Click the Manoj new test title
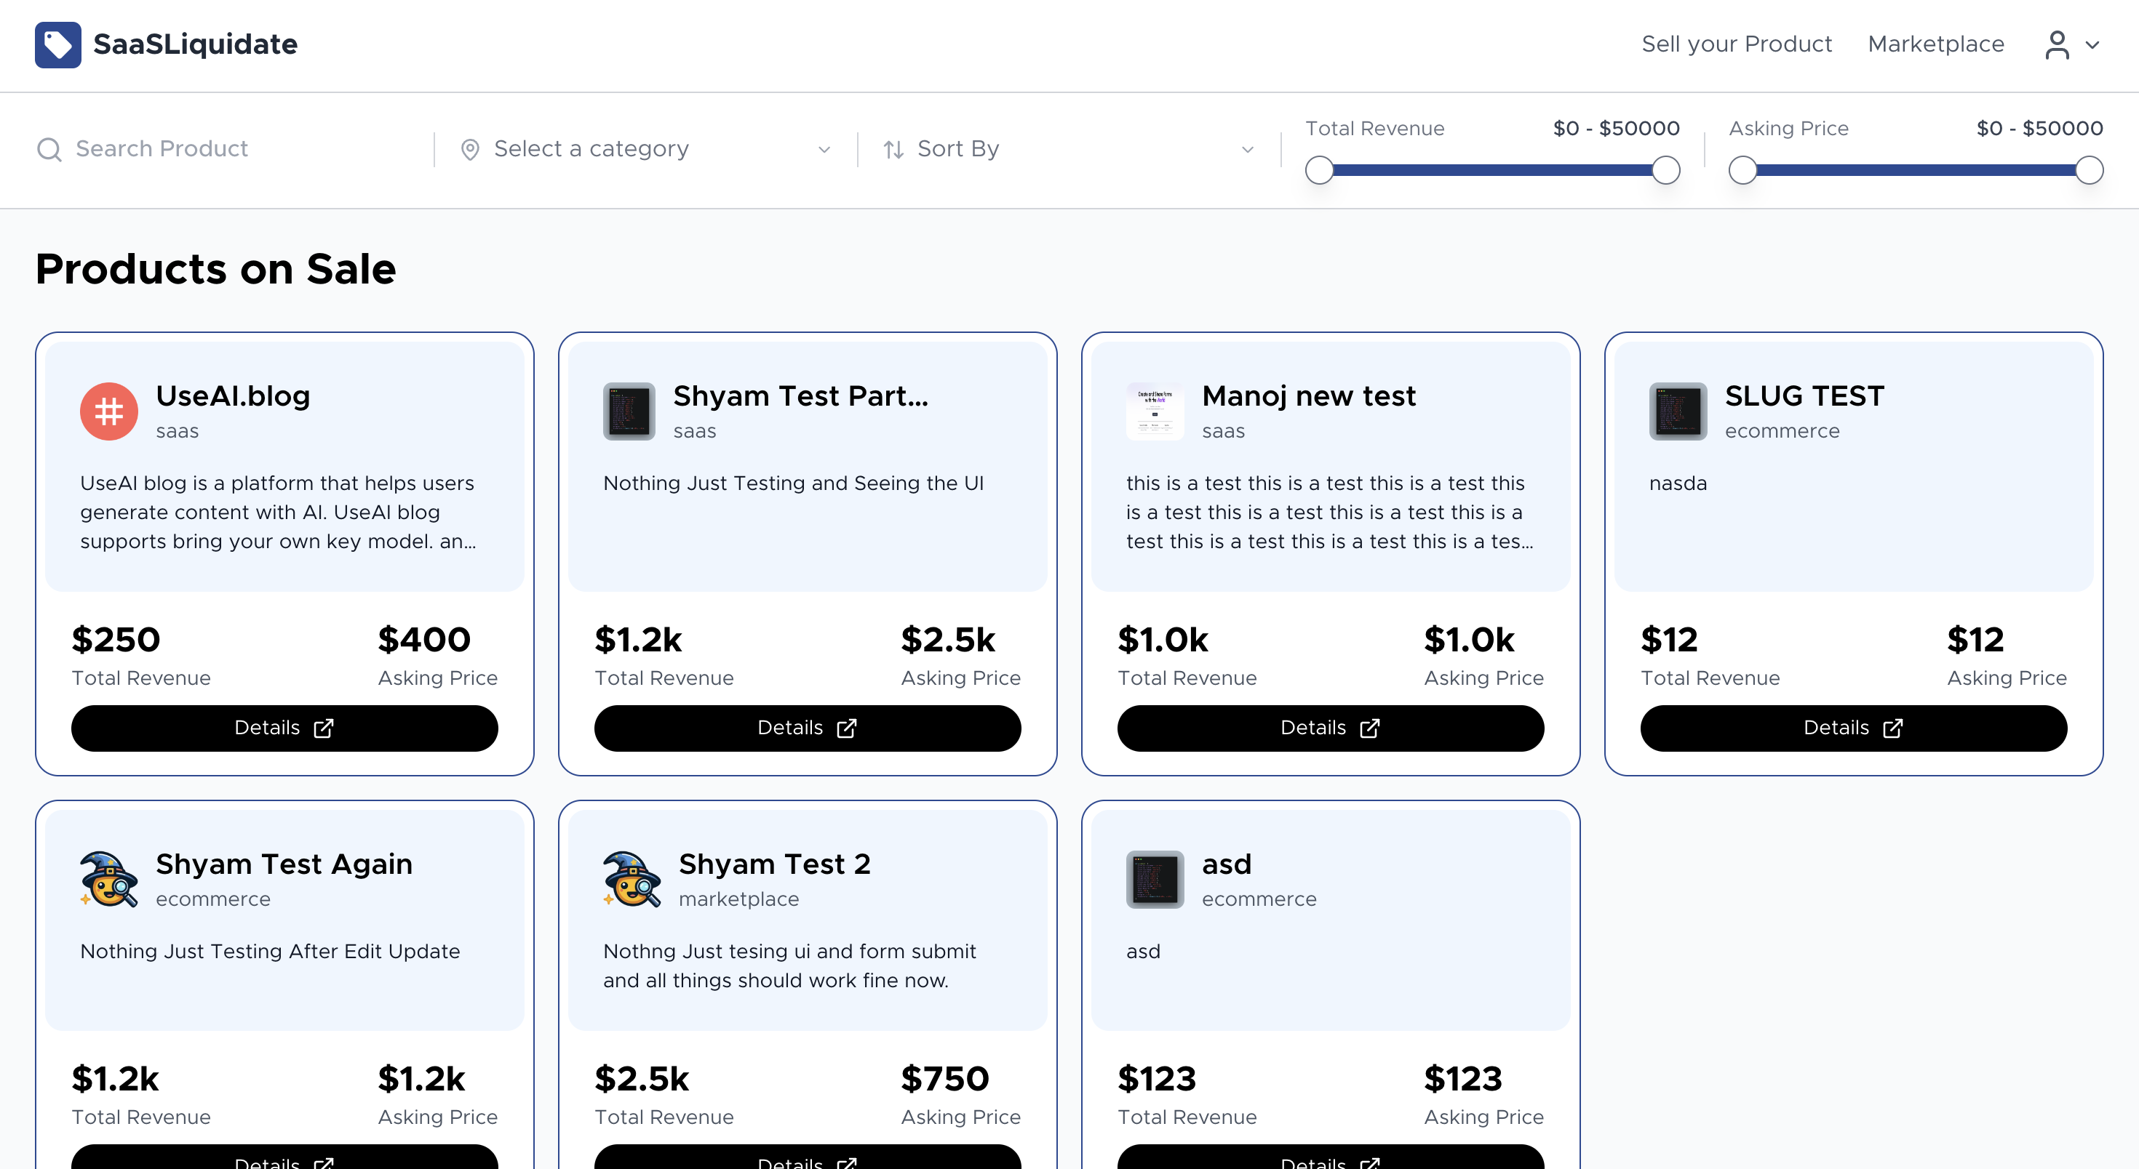The height and width of the screenshot is (1169, 2139). (x=1309, y=395)
